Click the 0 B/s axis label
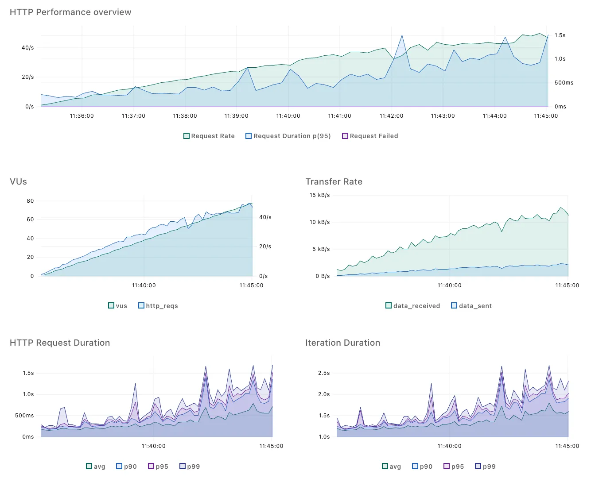Viewport: 591px width, 482px height. [x=323, y=276]
